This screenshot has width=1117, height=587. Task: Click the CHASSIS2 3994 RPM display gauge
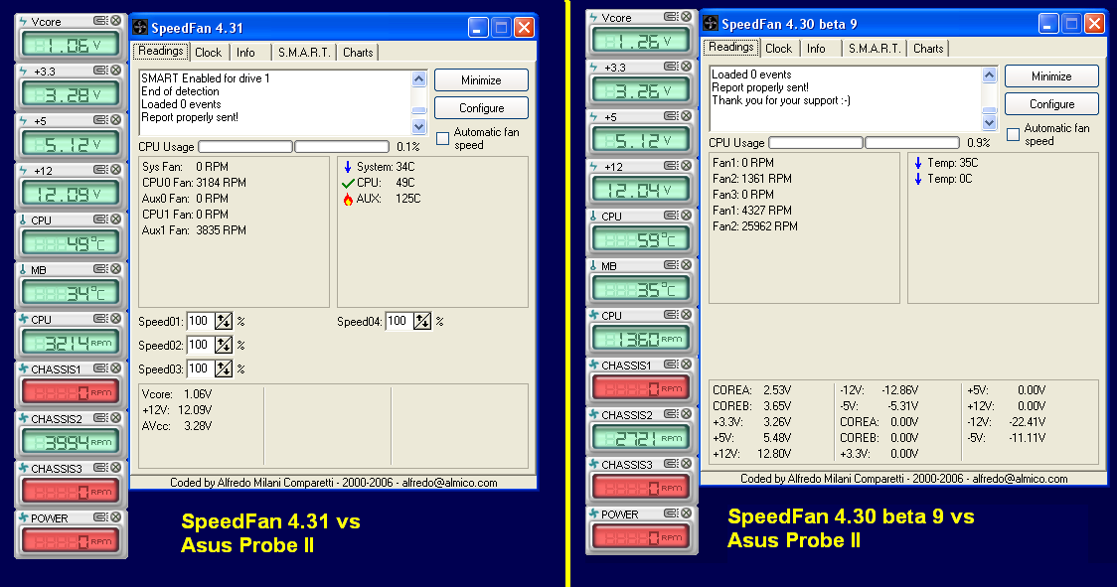point(72,442)
